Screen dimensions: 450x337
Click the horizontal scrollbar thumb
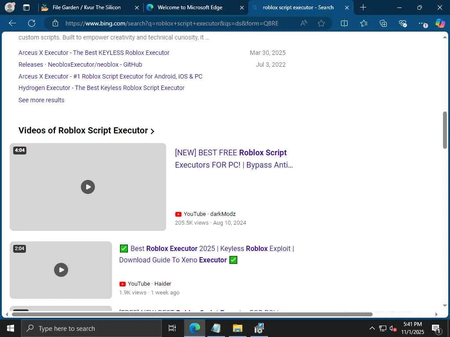point(192,314)
